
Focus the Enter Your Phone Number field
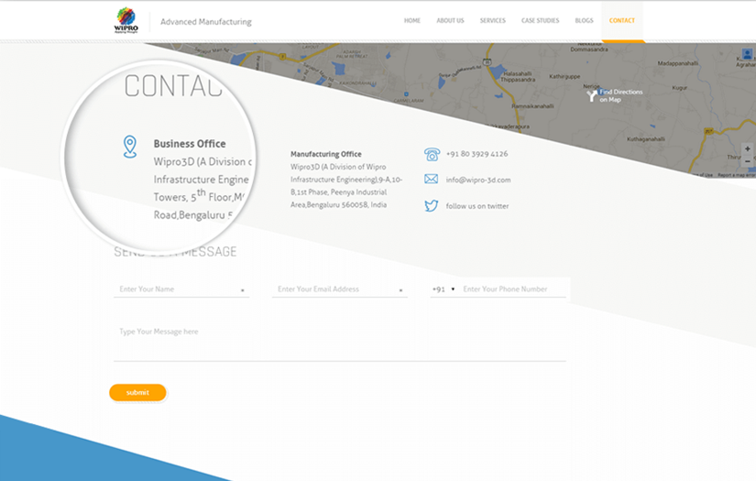click(x=513, y=290)
